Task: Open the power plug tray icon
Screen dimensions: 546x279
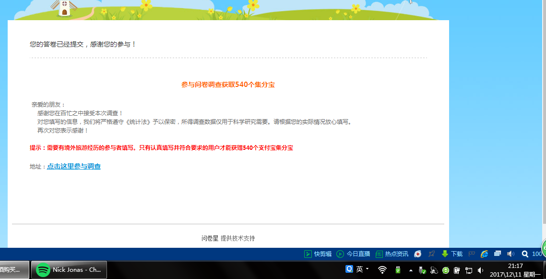Action: [x=458, y=270]
